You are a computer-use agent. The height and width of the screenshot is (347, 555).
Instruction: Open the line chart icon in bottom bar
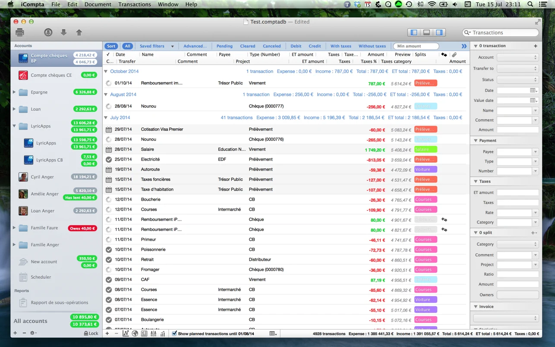click(x=126, y=334)
